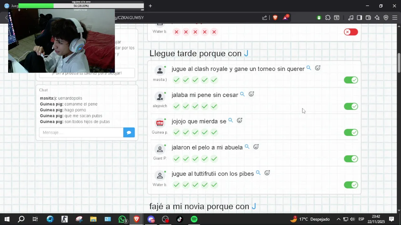The image size is (401, 225).
Task: Open the browser hamburger menu
Action: [395, 18]
